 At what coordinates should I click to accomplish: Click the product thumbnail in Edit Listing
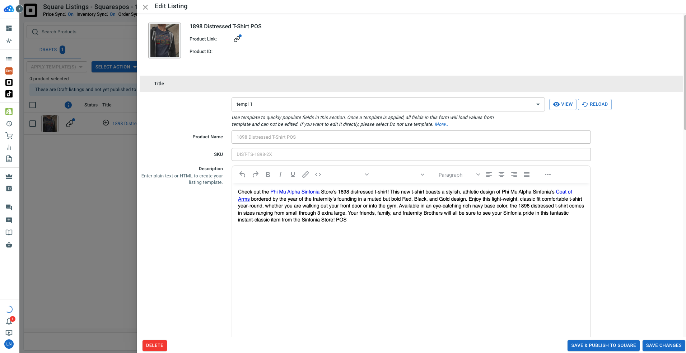[164, 40]
